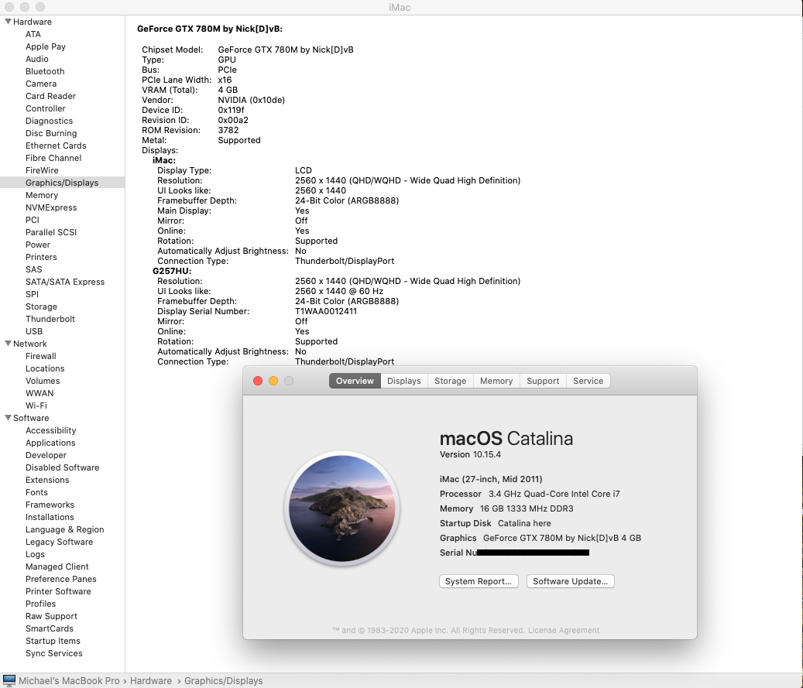The image size is (803, 688).
Task: Select Applications under Software
Action: pyautogui.click(x=50, y=443)
